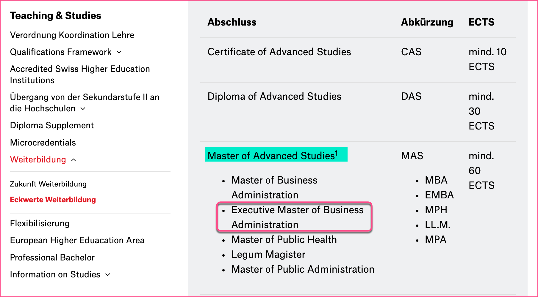538x297 pixels.
Task: Select Zukunft Weiterbildung submenu item
Action: click(48, 184)
